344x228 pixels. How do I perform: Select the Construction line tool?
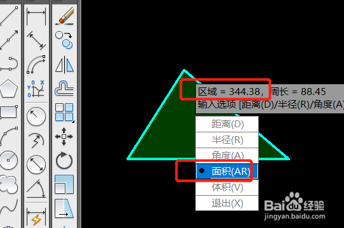(9, 40)
